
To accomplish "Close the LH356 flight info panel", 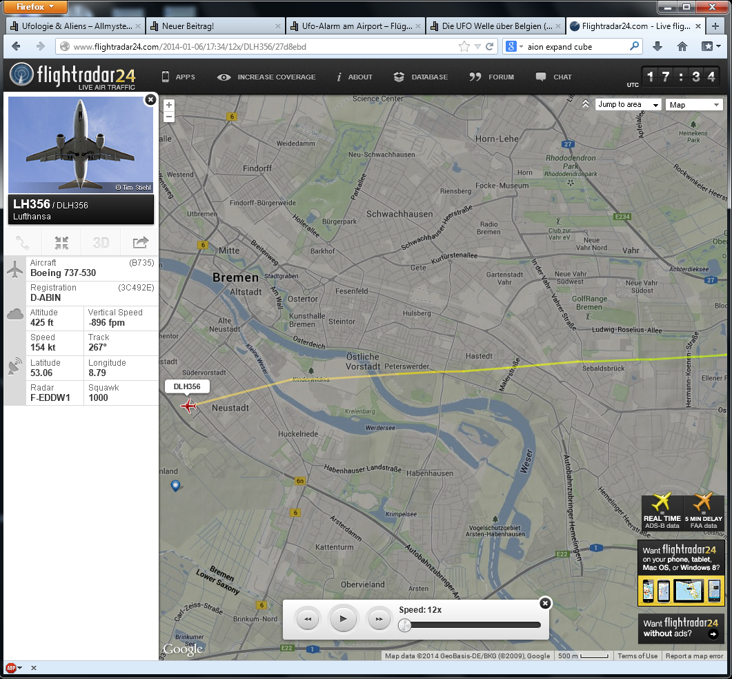I will tap(150, 100).
